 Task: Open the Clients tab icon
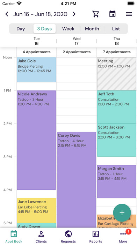point(41,236)
